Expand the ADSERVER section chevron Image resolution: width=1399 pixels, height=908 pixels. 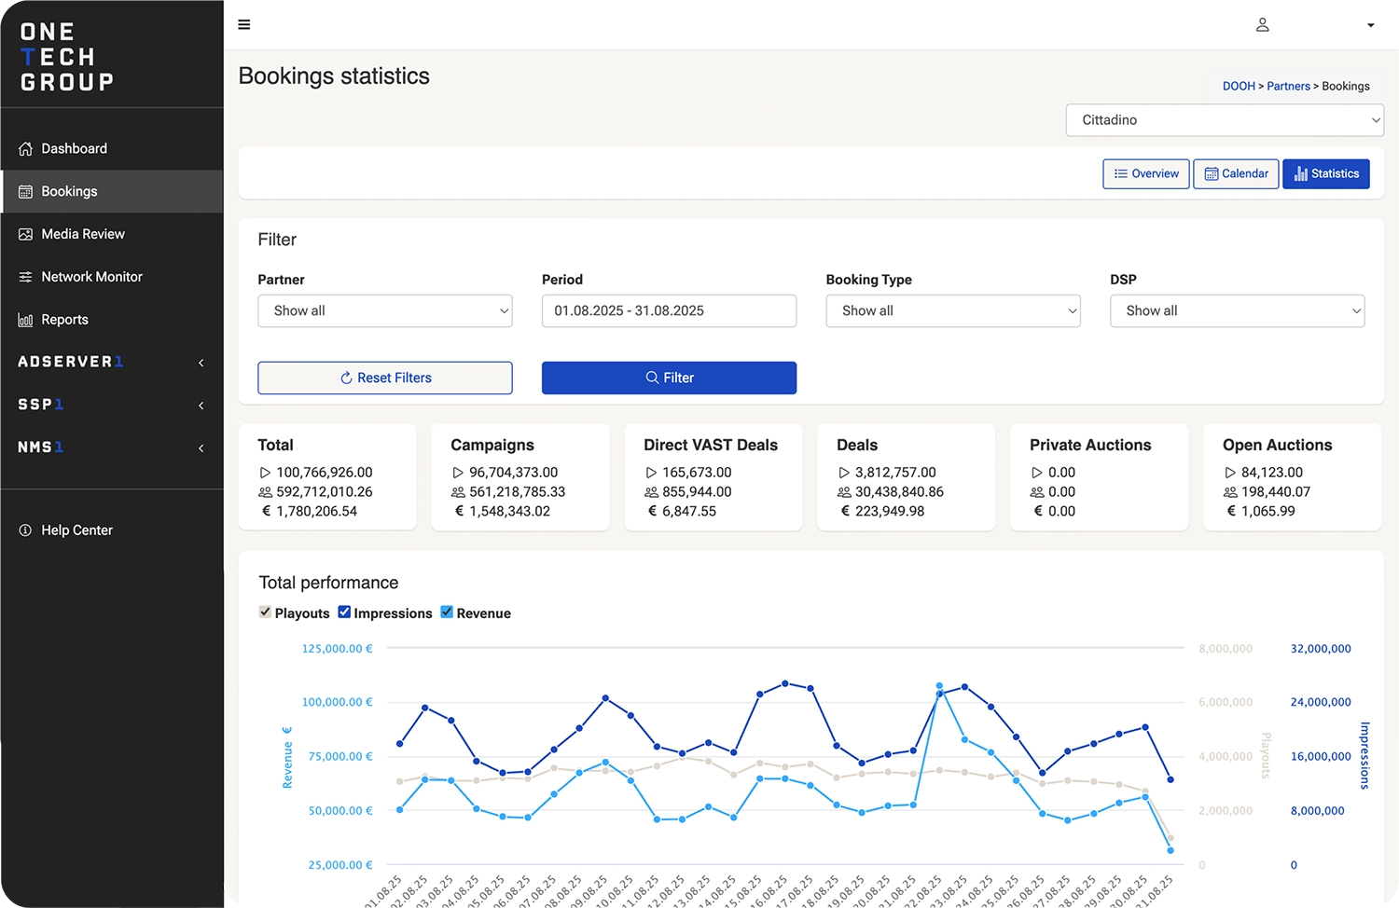pyautogui.click(x=201, y=363)
